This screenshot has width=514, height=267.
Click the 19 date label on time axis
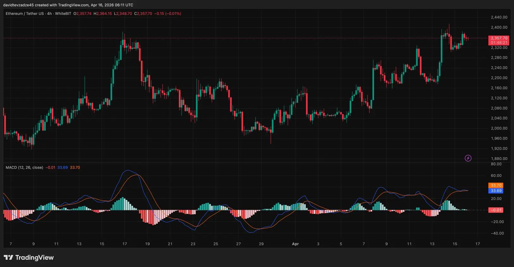(147, 244)
